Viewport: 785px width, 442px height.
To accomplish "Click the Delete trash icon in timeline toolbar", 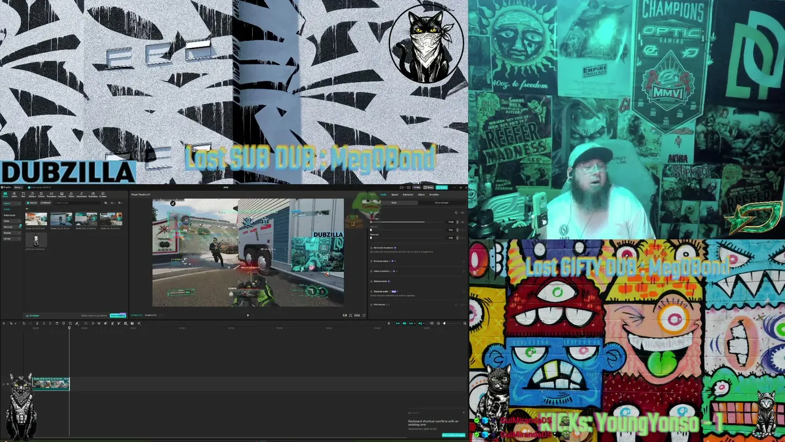I will coord(57,324).
